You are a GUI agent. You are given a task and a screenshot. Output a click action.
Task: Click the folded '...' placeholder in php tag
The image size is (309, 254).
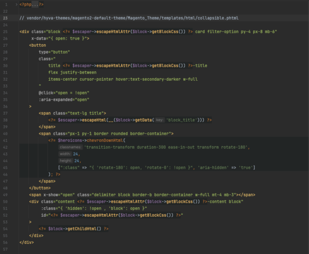coord(35,4)
